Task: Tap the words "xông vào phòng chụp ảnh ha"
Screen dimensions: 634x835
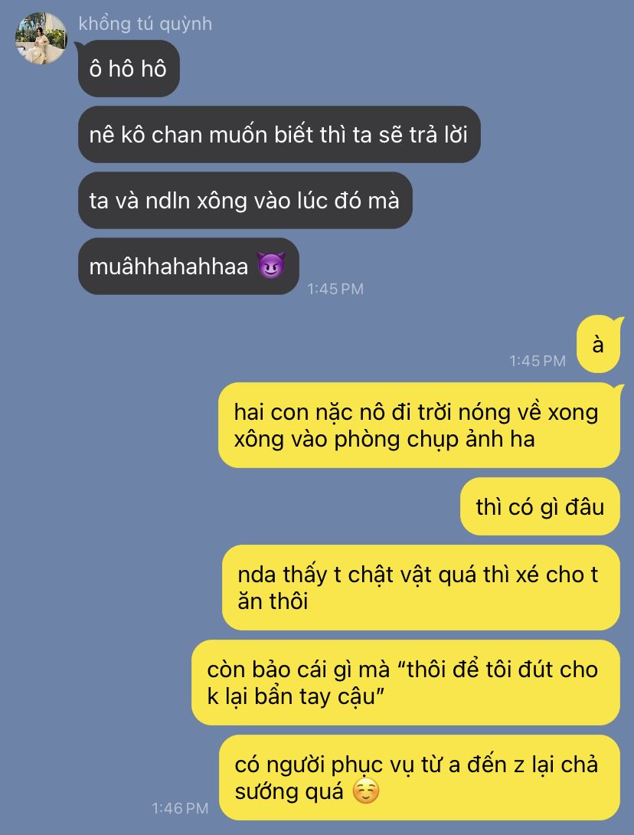Action: [384, 440]
